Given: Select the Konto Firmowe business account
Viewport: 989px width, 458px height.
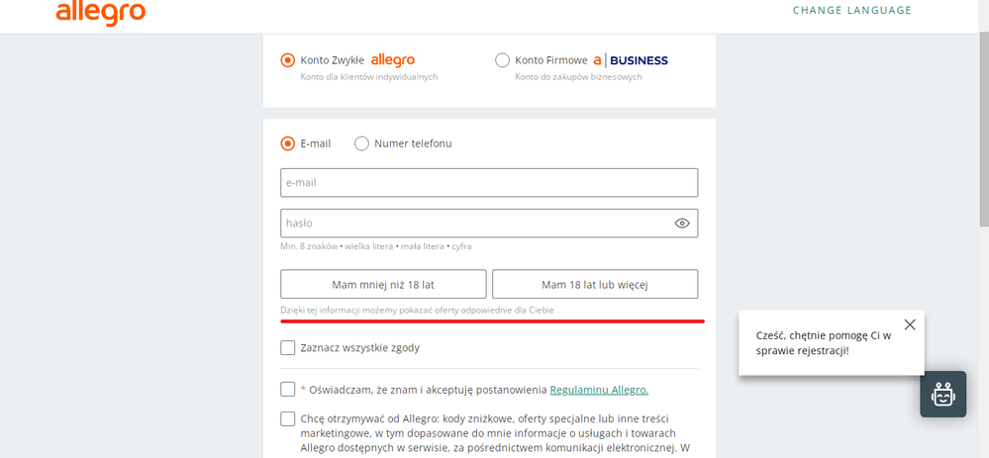Looking at the screenshot, I should click(x=503, y=60).
